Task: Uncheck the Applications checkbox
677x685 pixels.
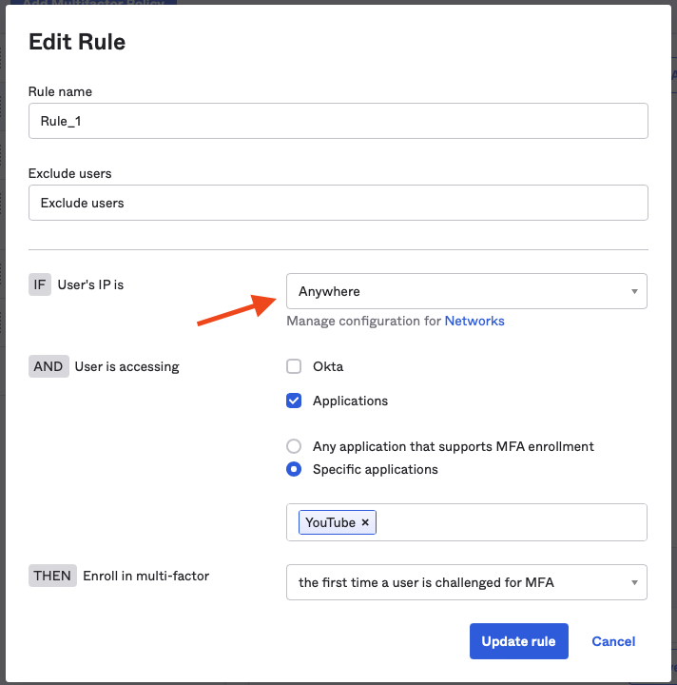Action: (x=294, y=401)
